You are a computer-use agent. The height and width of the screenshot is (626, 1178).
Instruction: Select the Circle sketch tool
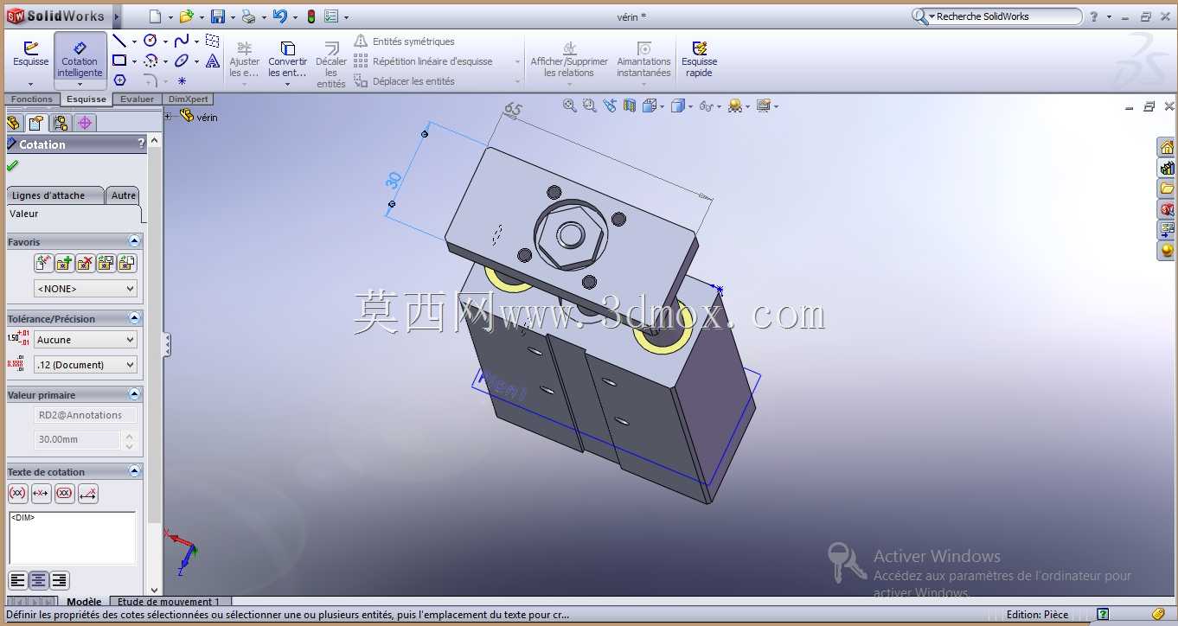pyautogui.click(x=150, y=41)
